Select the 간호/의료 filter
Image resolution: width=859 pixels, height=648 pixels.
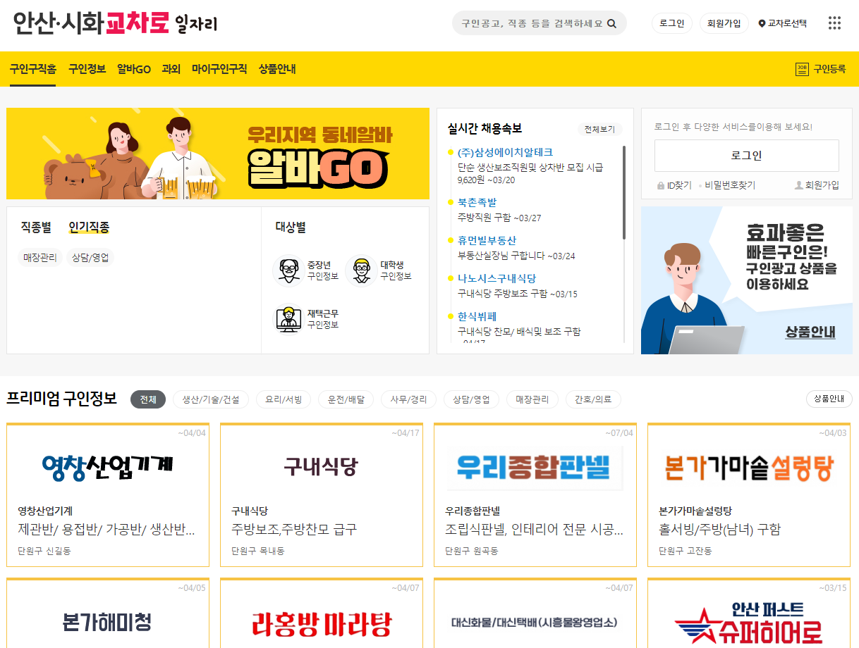coord(593,399)
